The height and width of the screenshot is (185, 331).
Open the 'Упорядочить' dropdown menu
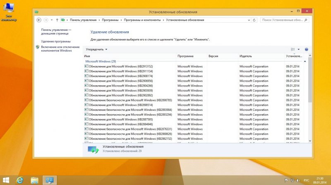coord(96,49)
